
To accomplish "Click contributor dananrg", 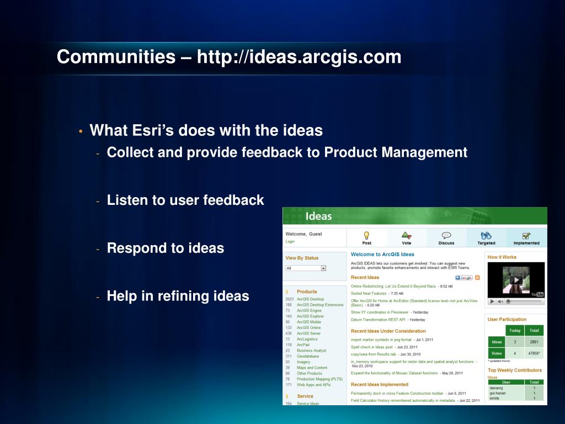I will 496,388.
